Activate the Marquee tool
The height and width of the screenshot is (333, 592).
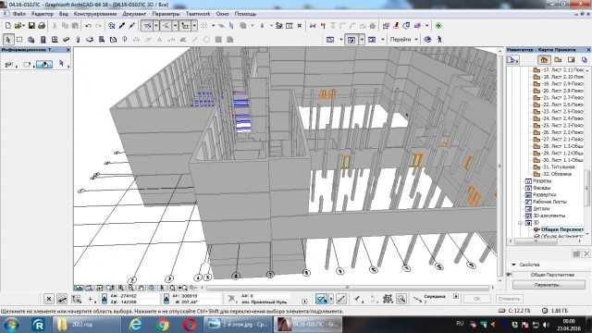click(x=19, y=39)
